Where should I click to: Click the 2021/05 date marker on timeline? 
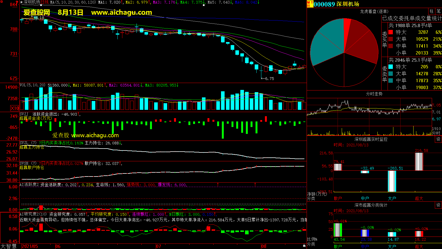(x=30, y=246)
